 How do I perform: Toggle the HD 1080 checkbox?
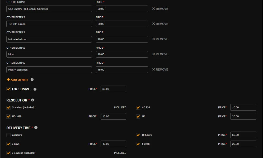click(8, 117)
